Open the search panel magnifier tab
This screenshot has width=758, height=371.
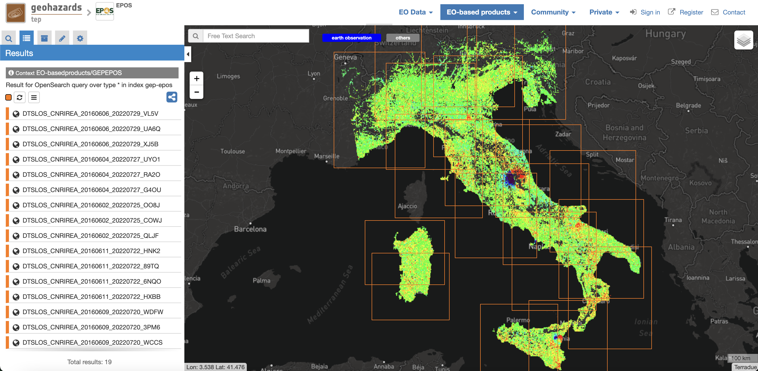click(x=9, y=38)
